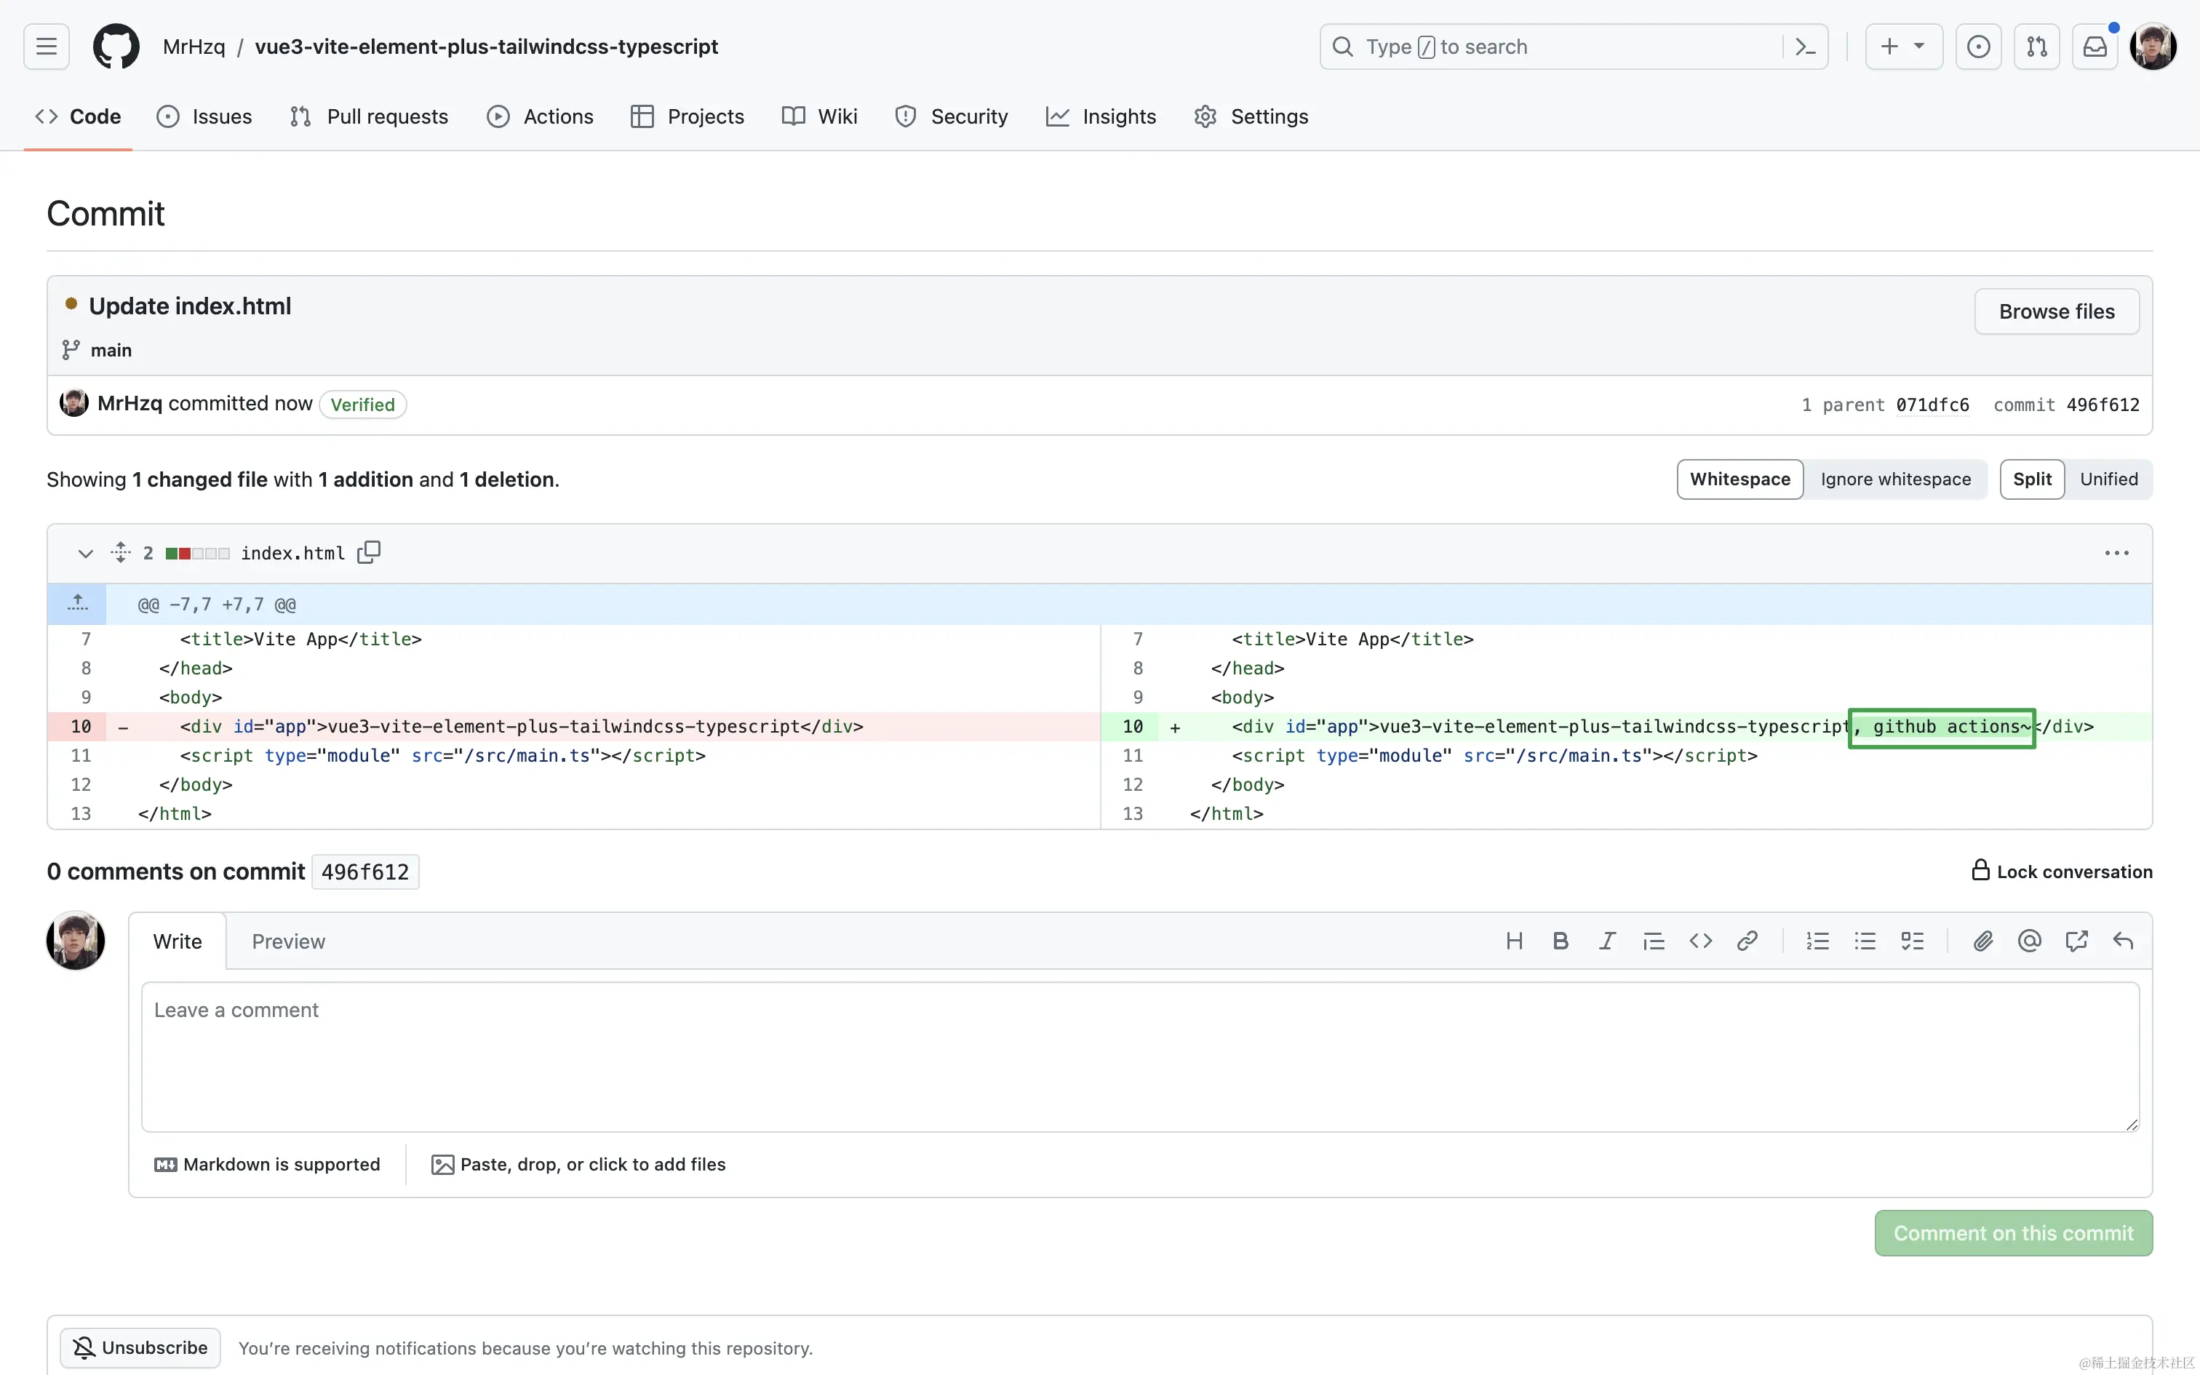Click the mention @ icon
Viewport: 2200px width, 1375px height.
(2029, 941)
